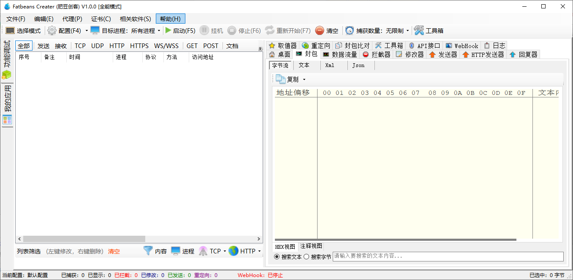Click the packet list horizontal scrollbar
The height and width of the screenshot is (280, 573).
[x=80, y=239]
